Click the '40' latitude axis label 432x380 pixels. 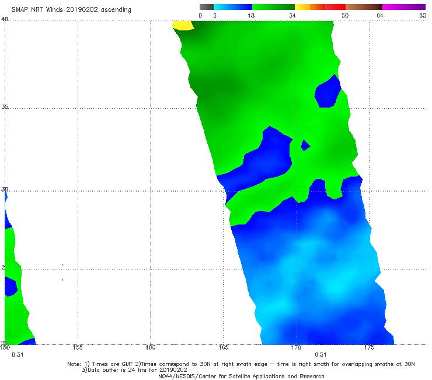click(x=5, y=19)
